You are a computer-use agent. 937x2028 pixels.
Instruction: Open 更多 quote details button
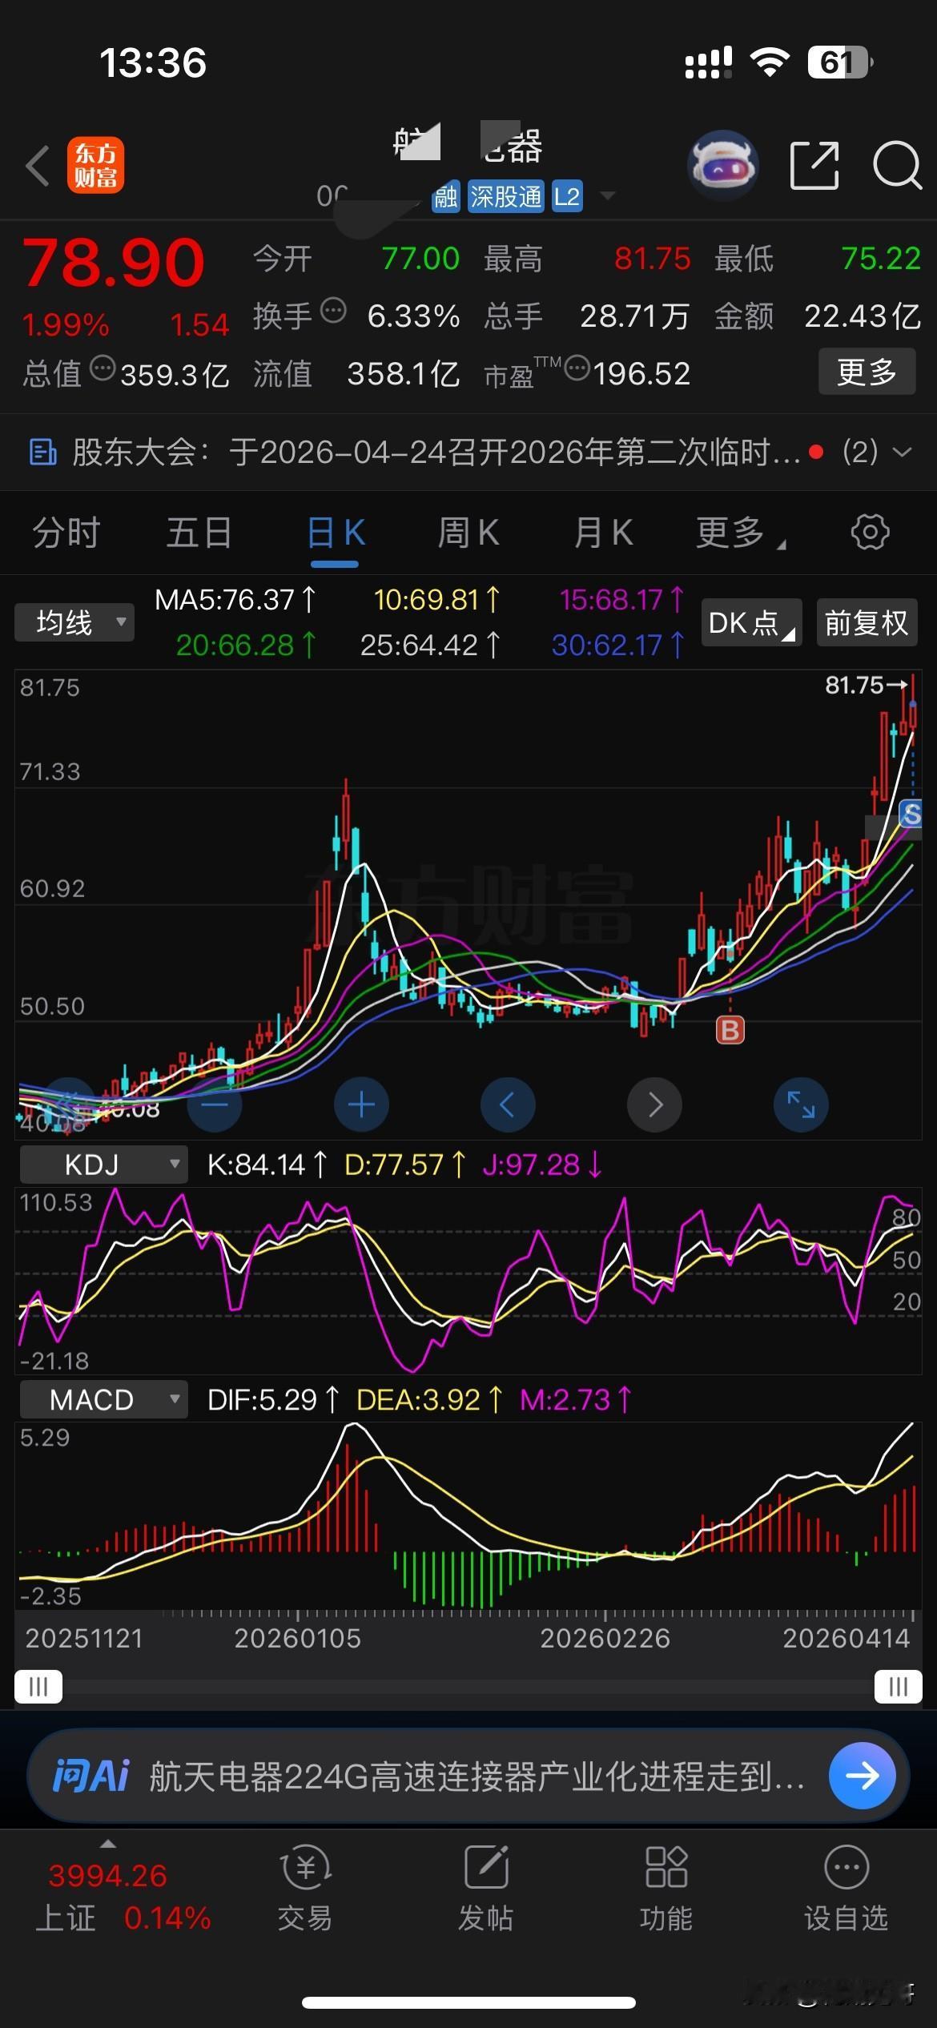pyautogui.click(x=867, y=372)
